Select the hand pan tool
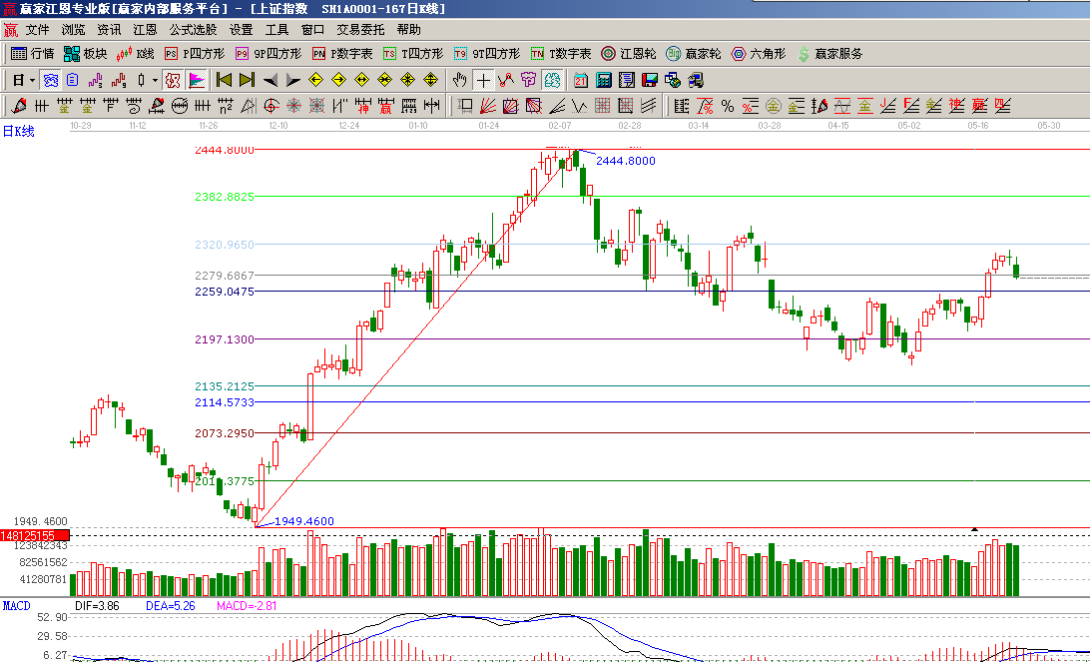 [x=460, y=80]
